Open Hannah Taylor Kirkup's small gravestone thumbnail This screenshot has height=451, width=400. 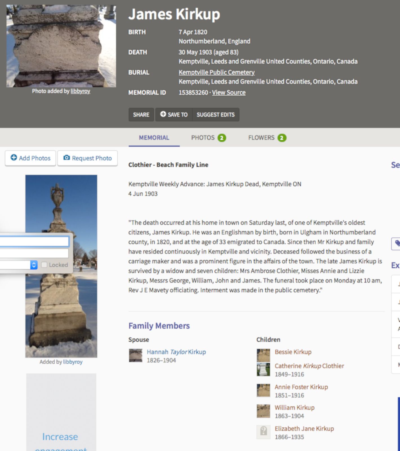click(135, 355)
